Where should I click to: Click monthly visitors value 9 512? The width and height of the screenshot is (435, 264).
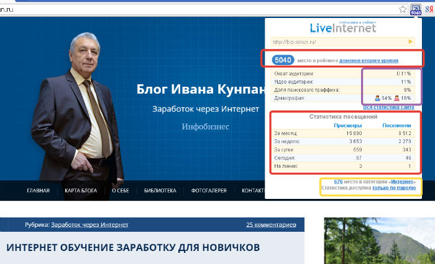point(405,133)
